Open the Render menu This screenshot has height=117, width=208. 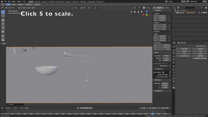tap(13, 1)
